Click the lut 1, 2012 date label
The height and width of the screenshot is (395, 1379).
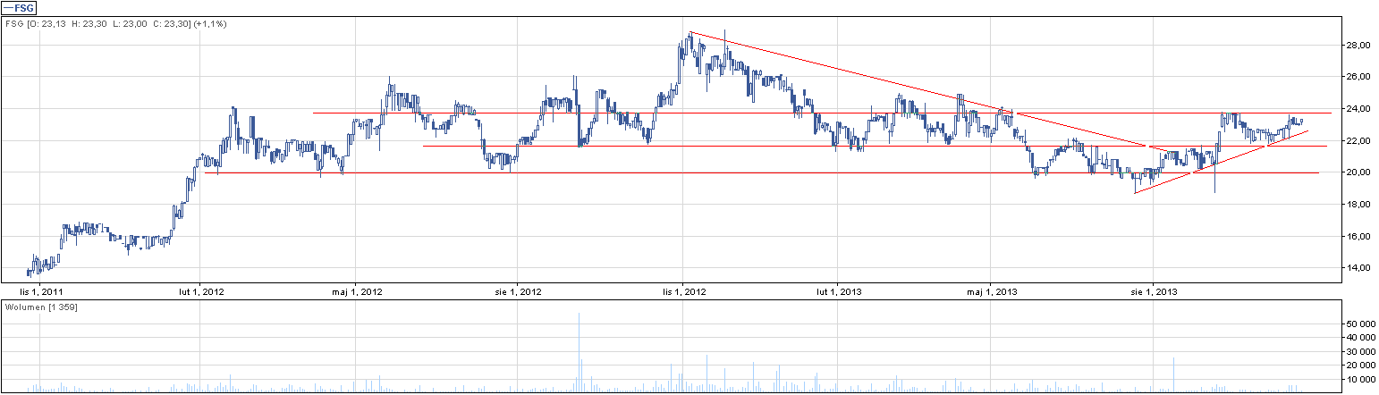click(200, 290)
